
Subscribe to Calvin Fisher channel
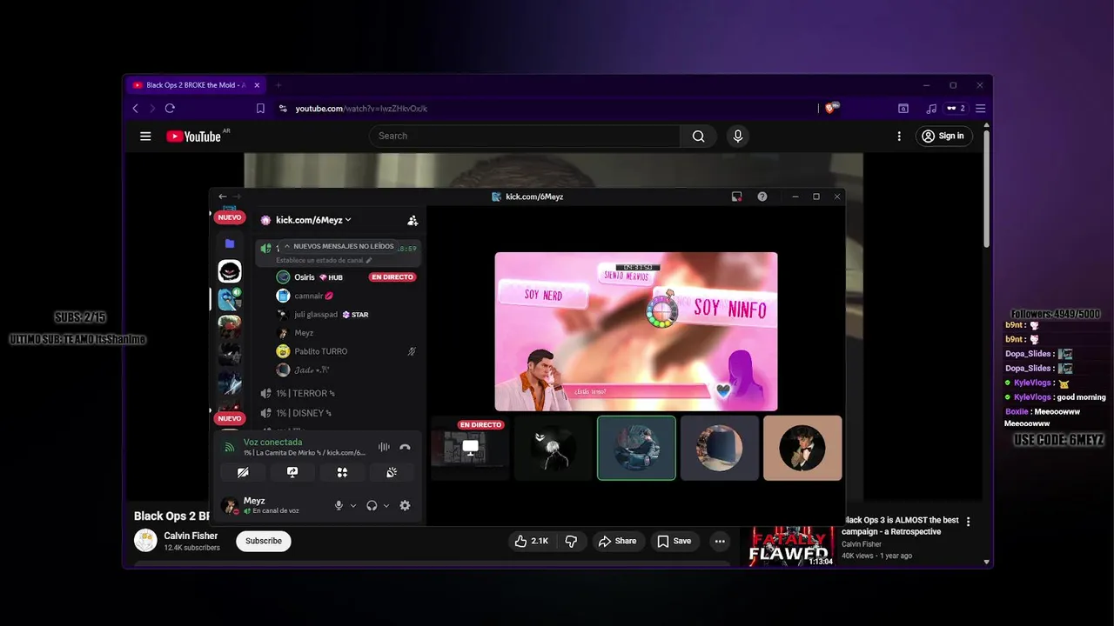[x=264, y=541]
